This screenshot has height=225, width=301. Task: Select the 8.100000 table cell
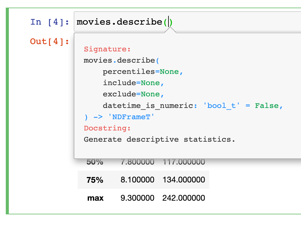click(x=137, y=180)
